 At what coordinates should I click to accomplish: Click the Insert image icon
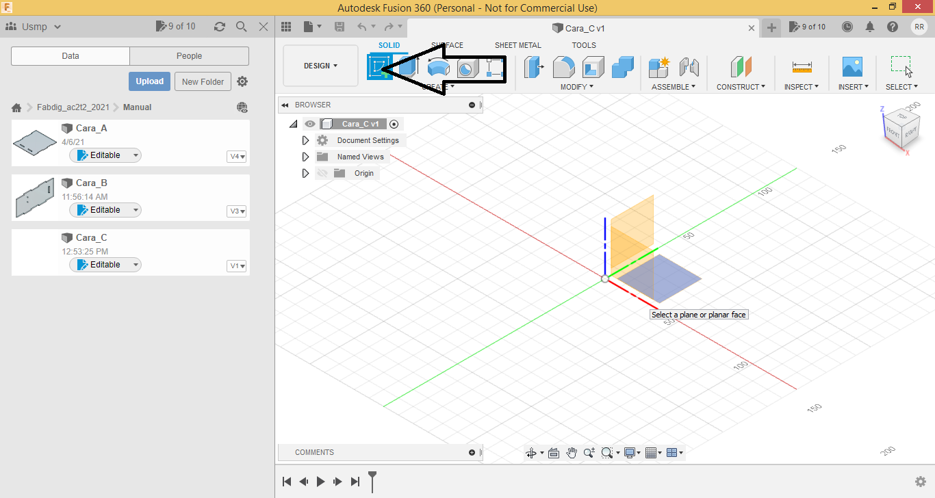coord(852,67)
